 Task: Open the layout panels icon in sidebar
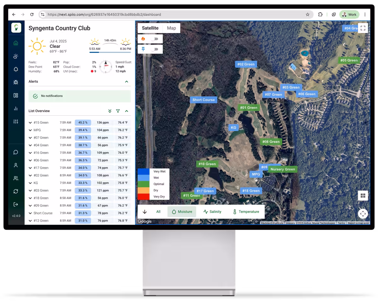(x=16, y=95)
